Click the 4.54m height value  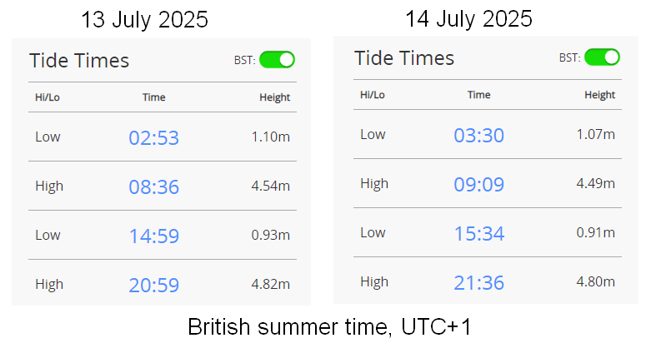[x=271, y=186]
